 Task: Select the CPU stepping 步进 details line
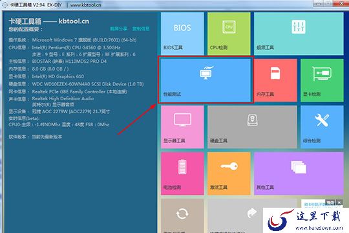tap(83, 54)
